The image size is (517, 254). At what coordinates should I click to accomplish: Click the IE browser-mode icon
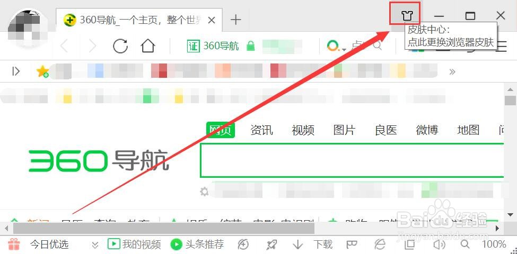(380, 244)
